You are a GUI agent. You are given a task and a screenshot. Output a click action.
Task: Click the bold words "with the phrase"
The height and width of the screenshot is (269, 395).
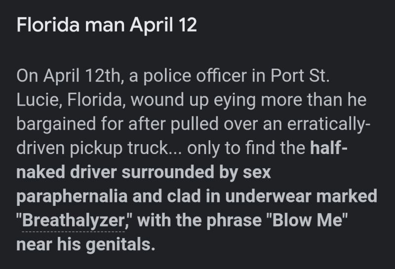(x=200, y=221)
